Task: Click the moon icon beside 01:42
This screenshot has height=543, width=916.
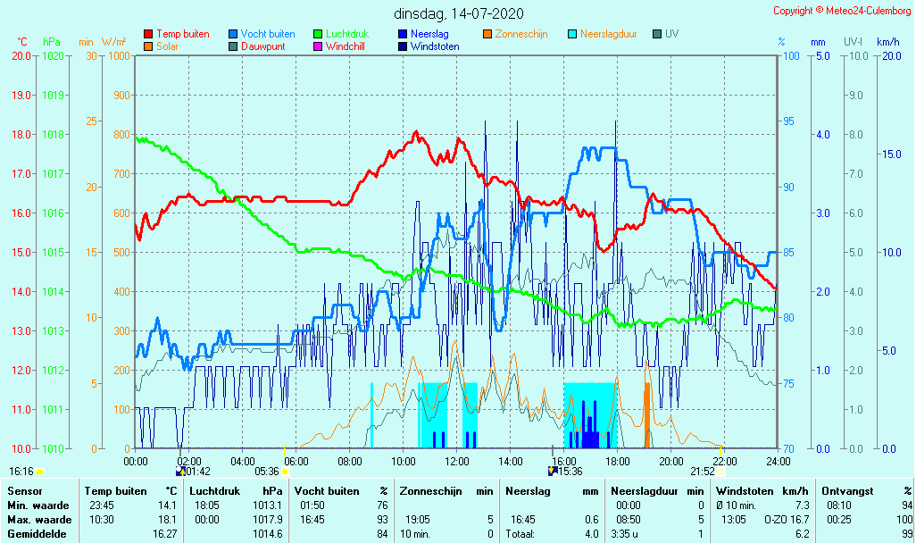Action: tap(180, 471)
